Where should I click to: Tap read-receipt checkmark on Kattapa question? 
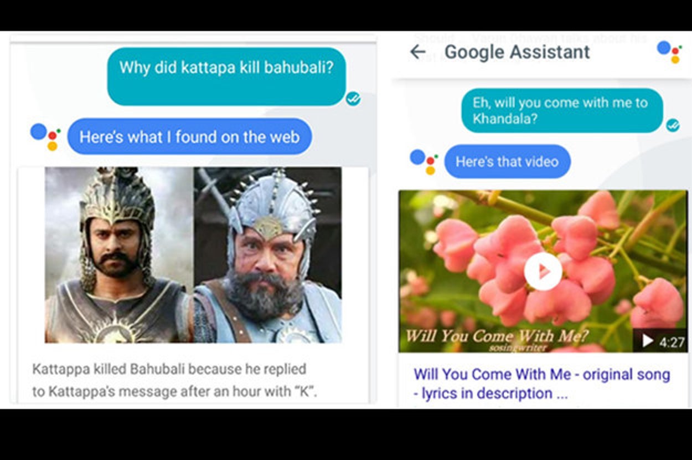(x=353, y=99)
